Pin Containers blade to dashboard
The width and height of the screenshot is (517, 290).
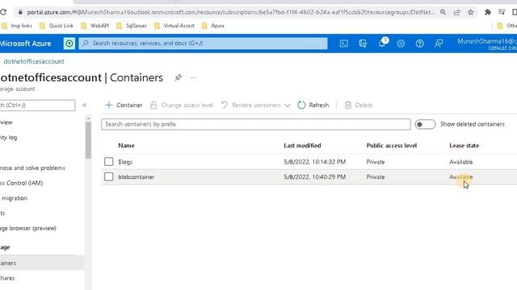[178, 77]
